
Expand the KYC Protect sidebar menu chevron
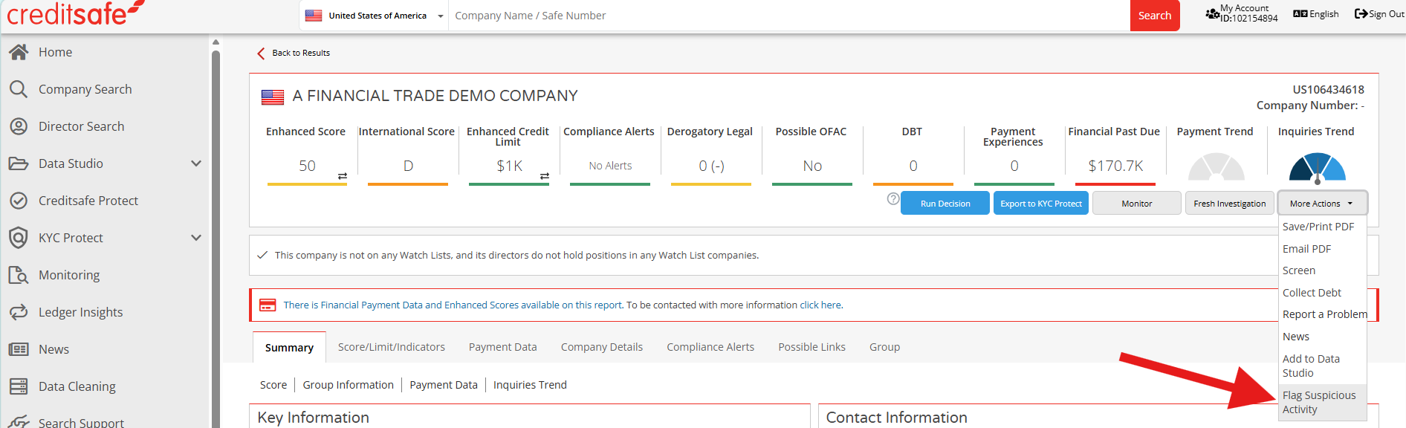pyautogui.click(x=196, y=238)
